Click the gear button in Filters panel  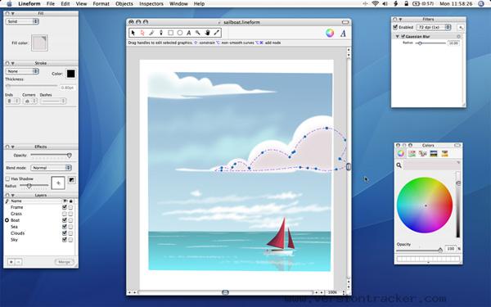coord(461,28)
